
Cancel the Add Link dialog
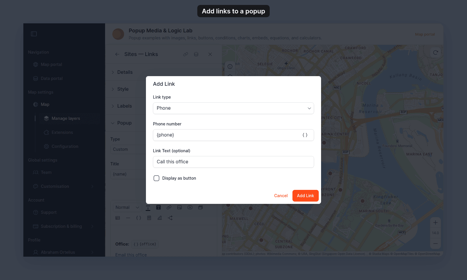tap(281, 196)
